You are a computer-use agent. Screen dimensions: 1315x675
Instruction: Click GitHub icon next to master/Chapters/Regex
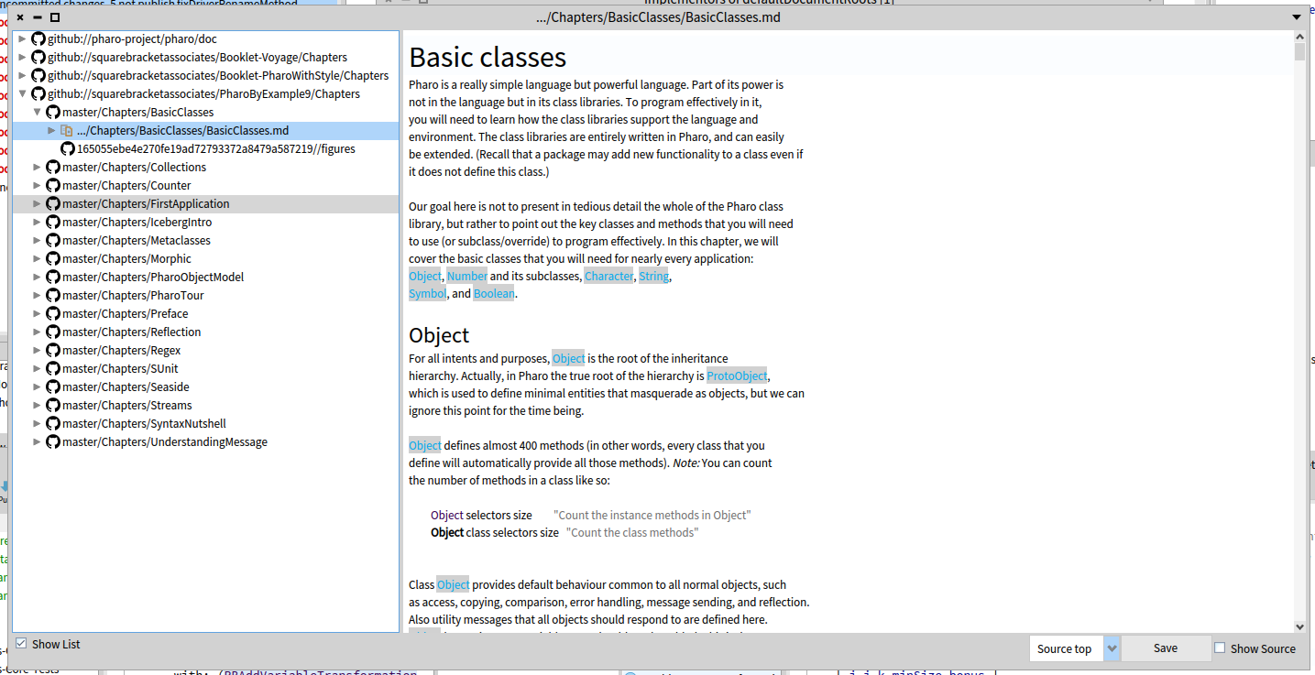(x=52, y=351)
